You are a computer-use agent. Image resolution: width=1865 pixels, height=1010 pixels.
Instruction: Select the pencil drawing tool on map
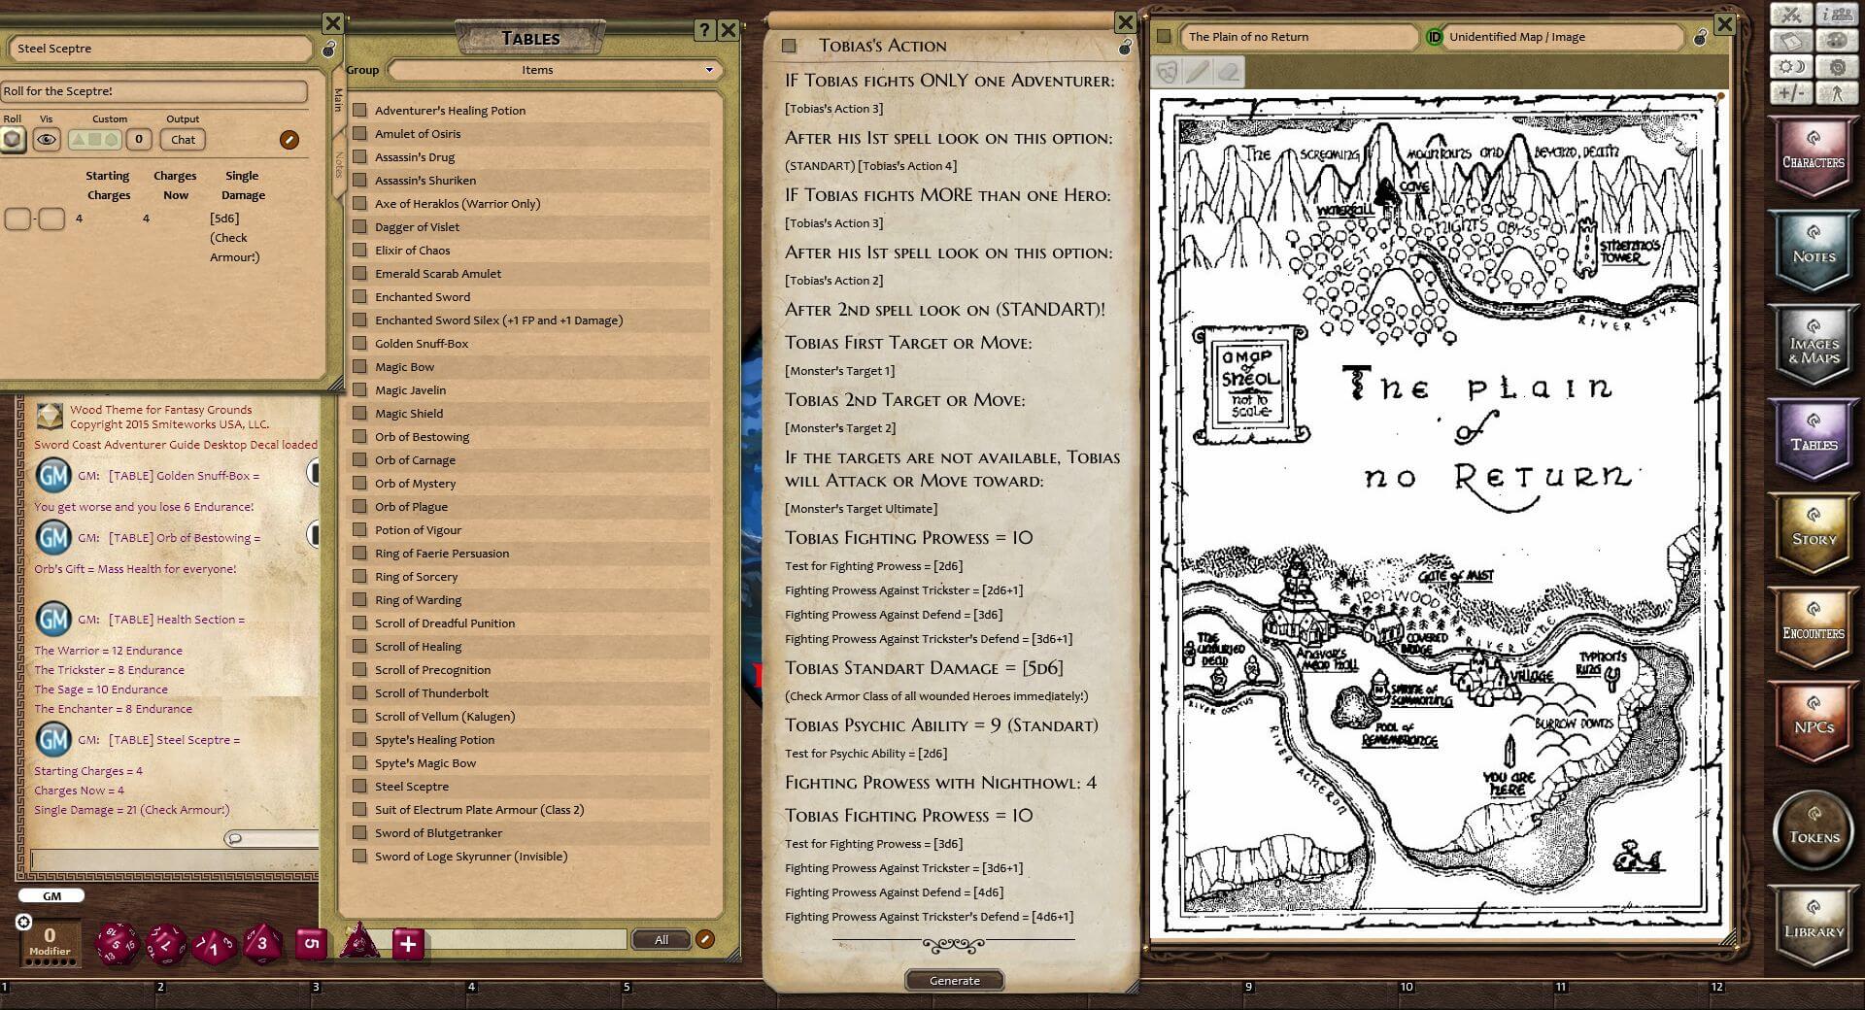pos(1198,72)
